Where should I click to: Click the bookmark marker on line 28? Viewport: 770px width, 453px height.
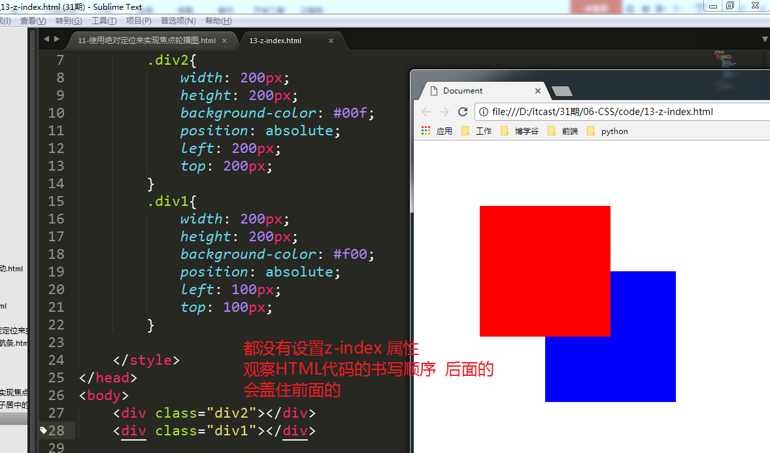click(x=43, y=430)
